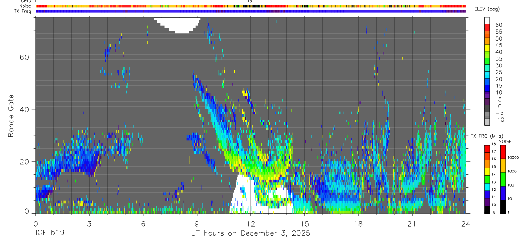Click the '10000' label on NOISE scale

(514, 157)
